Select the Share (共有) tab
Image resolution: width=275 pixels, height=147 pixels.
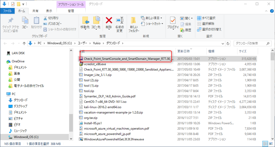(x=35, y=11)
